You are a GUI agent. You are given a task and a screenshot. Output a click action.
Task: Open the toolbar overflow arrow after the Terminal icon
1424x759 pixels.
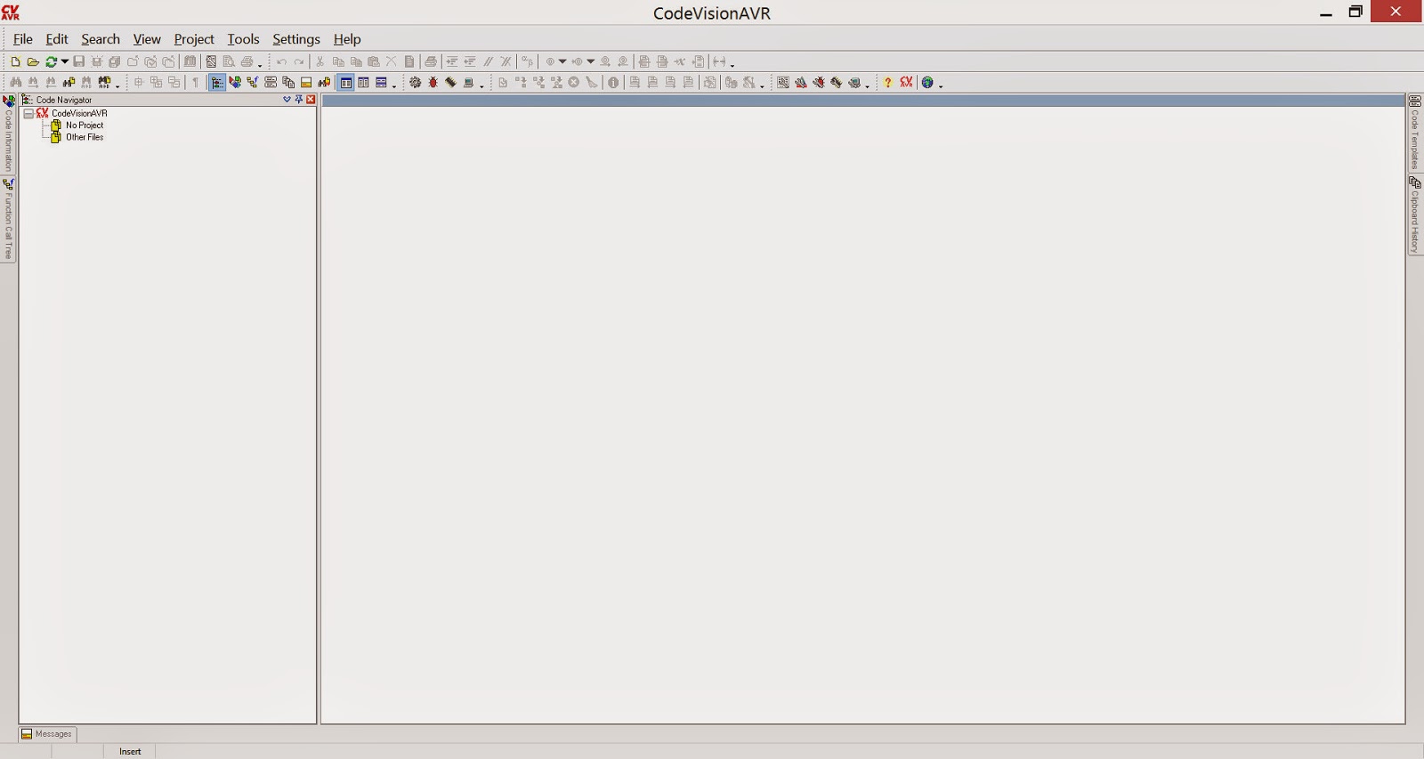tap(481, 85)
